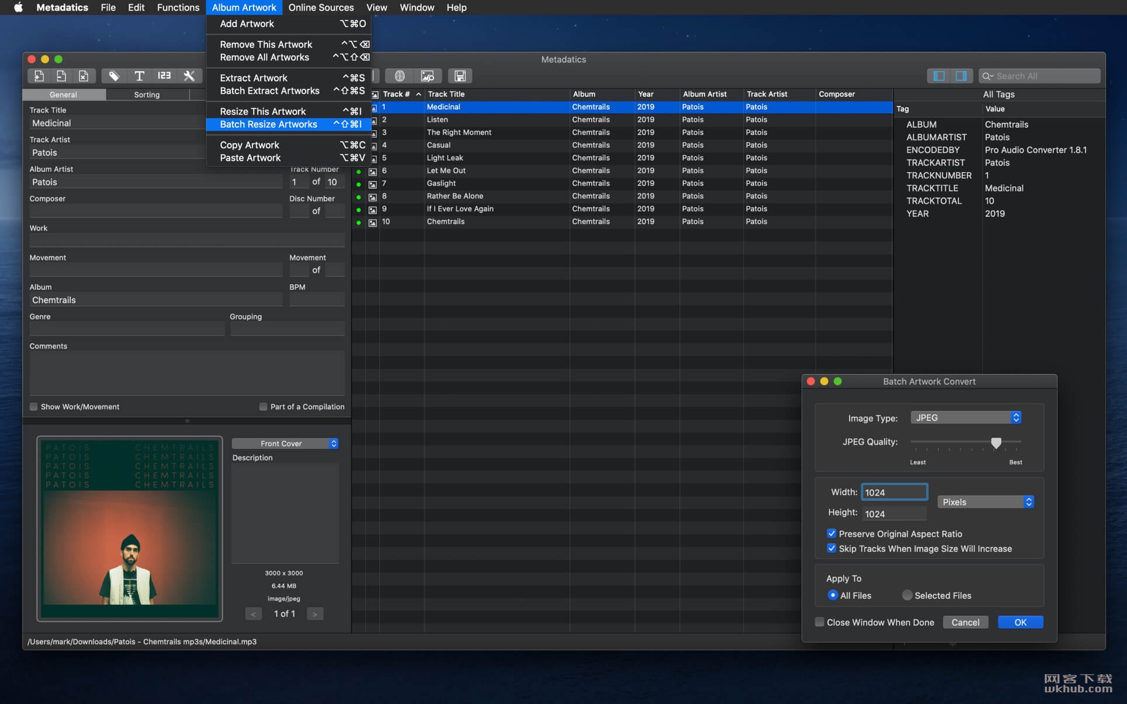1127x704 pixels.
Task: Click green status dot of Let Me Out row
Action: (359, 172)
